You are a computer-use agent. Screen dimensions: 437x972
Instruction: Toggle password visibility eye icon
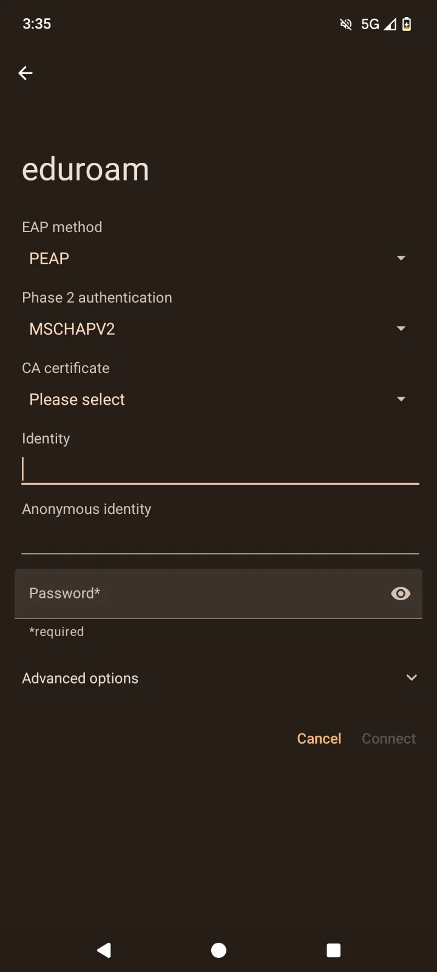[x=401, y=594]
